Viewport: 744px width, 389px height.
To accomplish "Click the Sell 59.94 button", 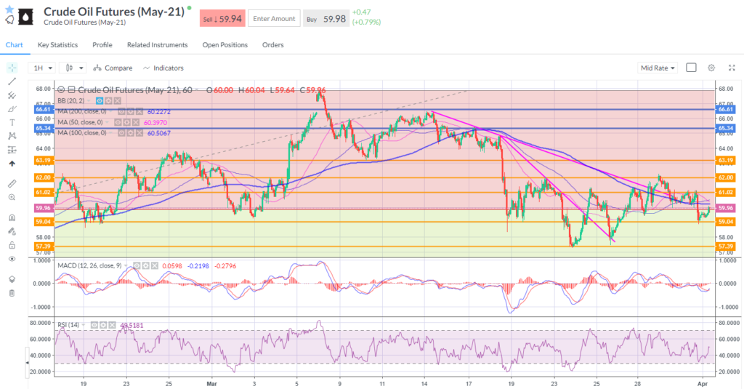I will point(222,18).
